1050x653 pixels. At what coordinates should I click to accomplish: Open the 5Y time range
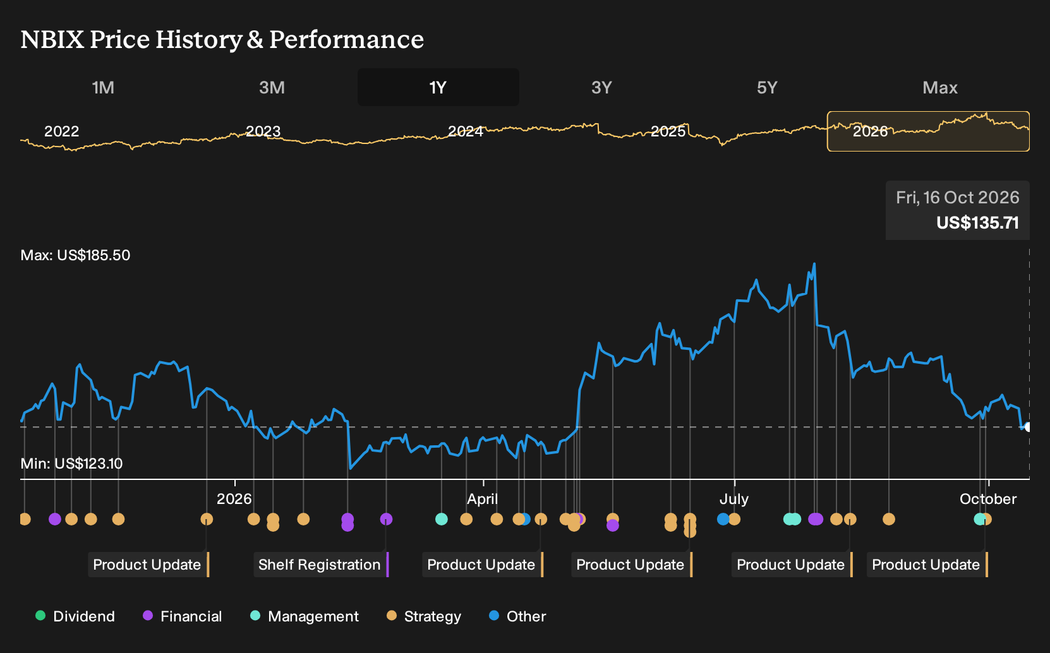pos(767,87)
